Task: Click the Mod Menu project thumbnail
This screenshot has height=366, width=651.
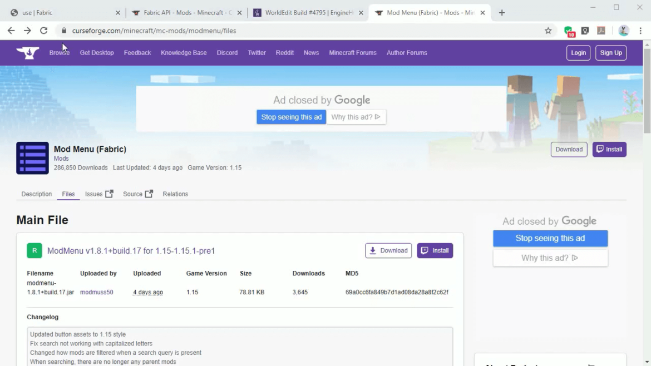Action: (x=32, y=158)
